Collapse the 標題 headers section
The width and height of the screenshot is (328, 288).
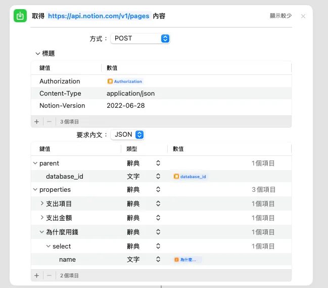[38, 54]
